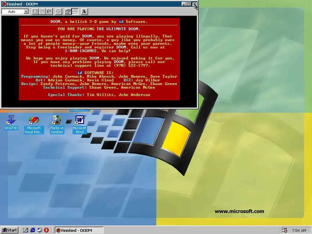Open the Start menu
This screenshot has width=312, height=234.
tap(9, 230)
